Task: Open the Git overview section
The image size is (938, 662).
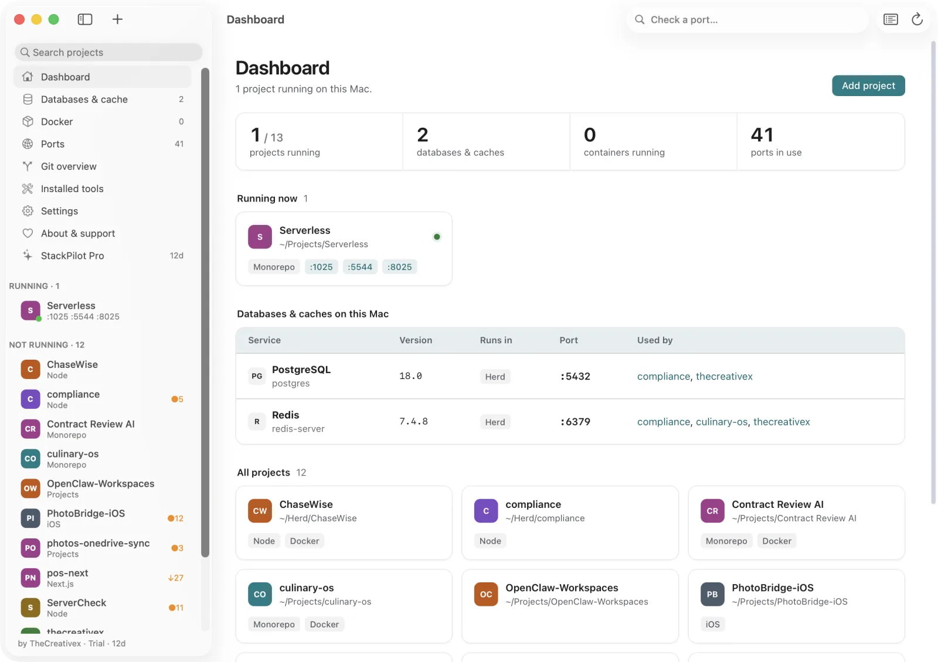Action: 103,166
